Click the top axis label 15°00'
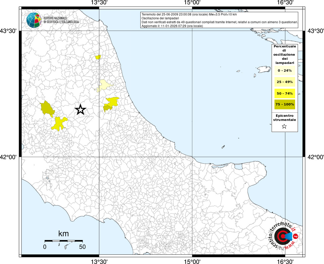324x264 pixels. tap(192, 3)
